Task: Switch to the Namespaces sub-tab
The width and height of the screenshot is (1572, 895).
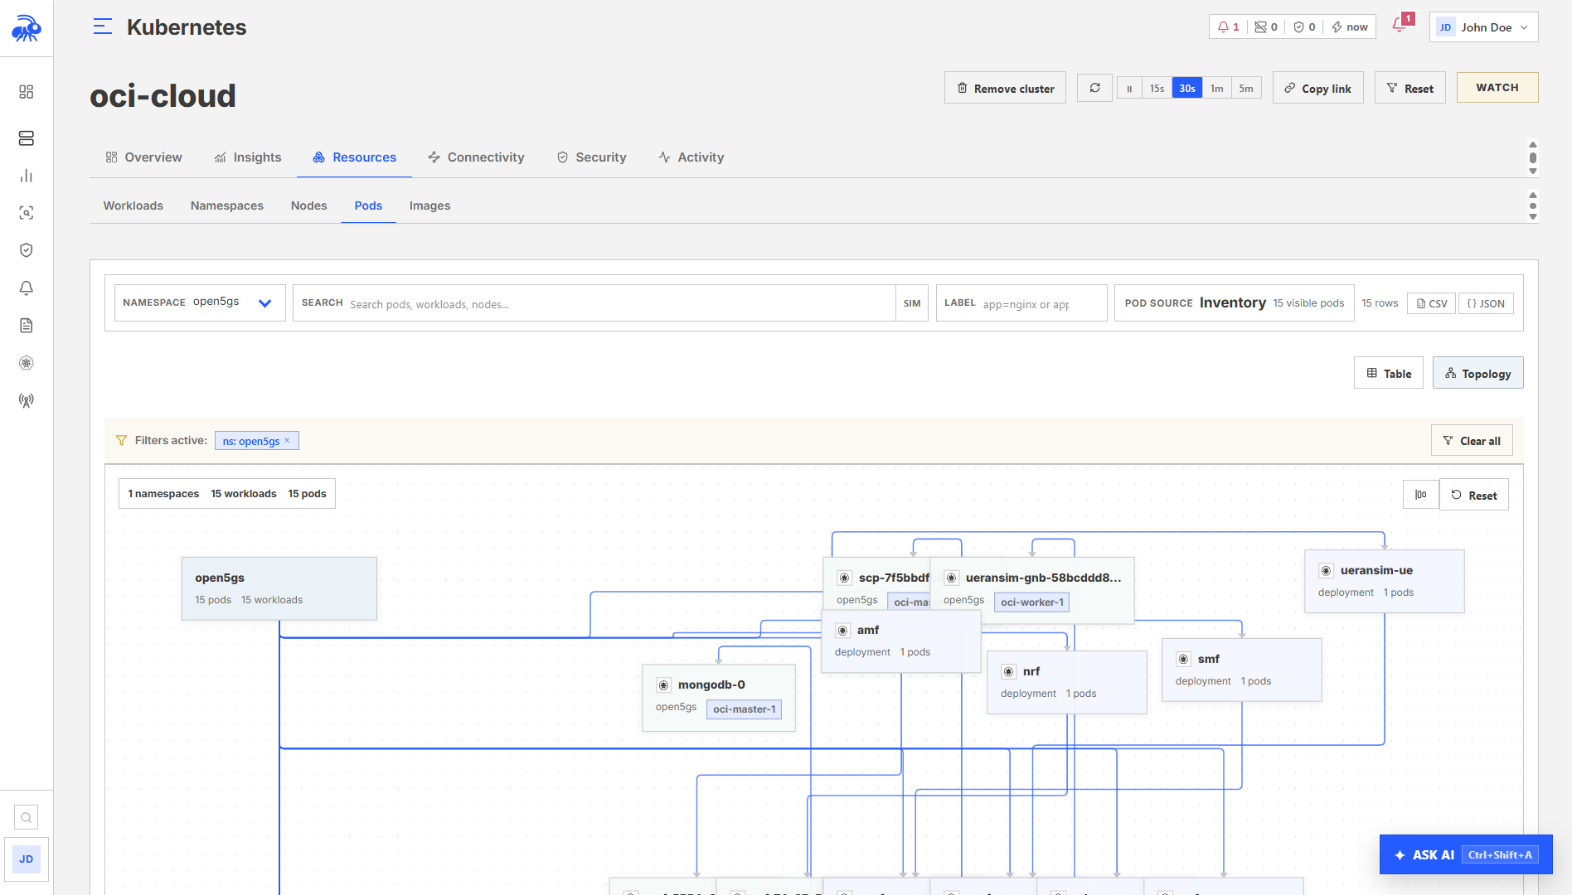Action: 227,206
